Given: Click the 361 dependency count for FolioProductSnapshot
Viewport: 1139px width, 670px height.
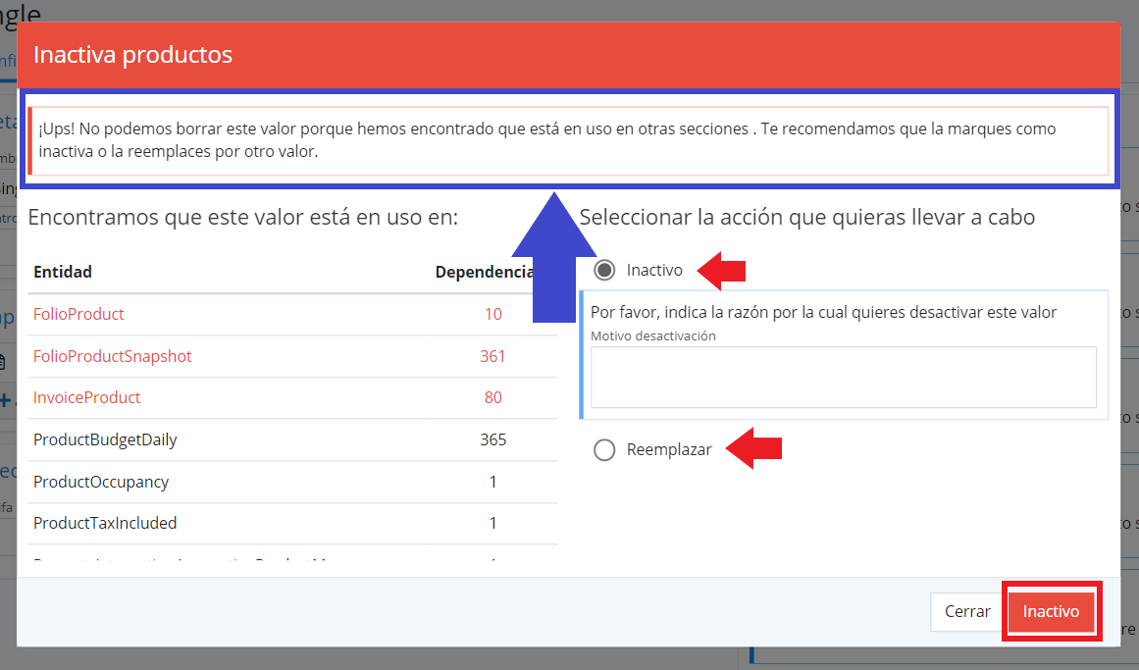Looking at the screenshot, I should 493,356.
